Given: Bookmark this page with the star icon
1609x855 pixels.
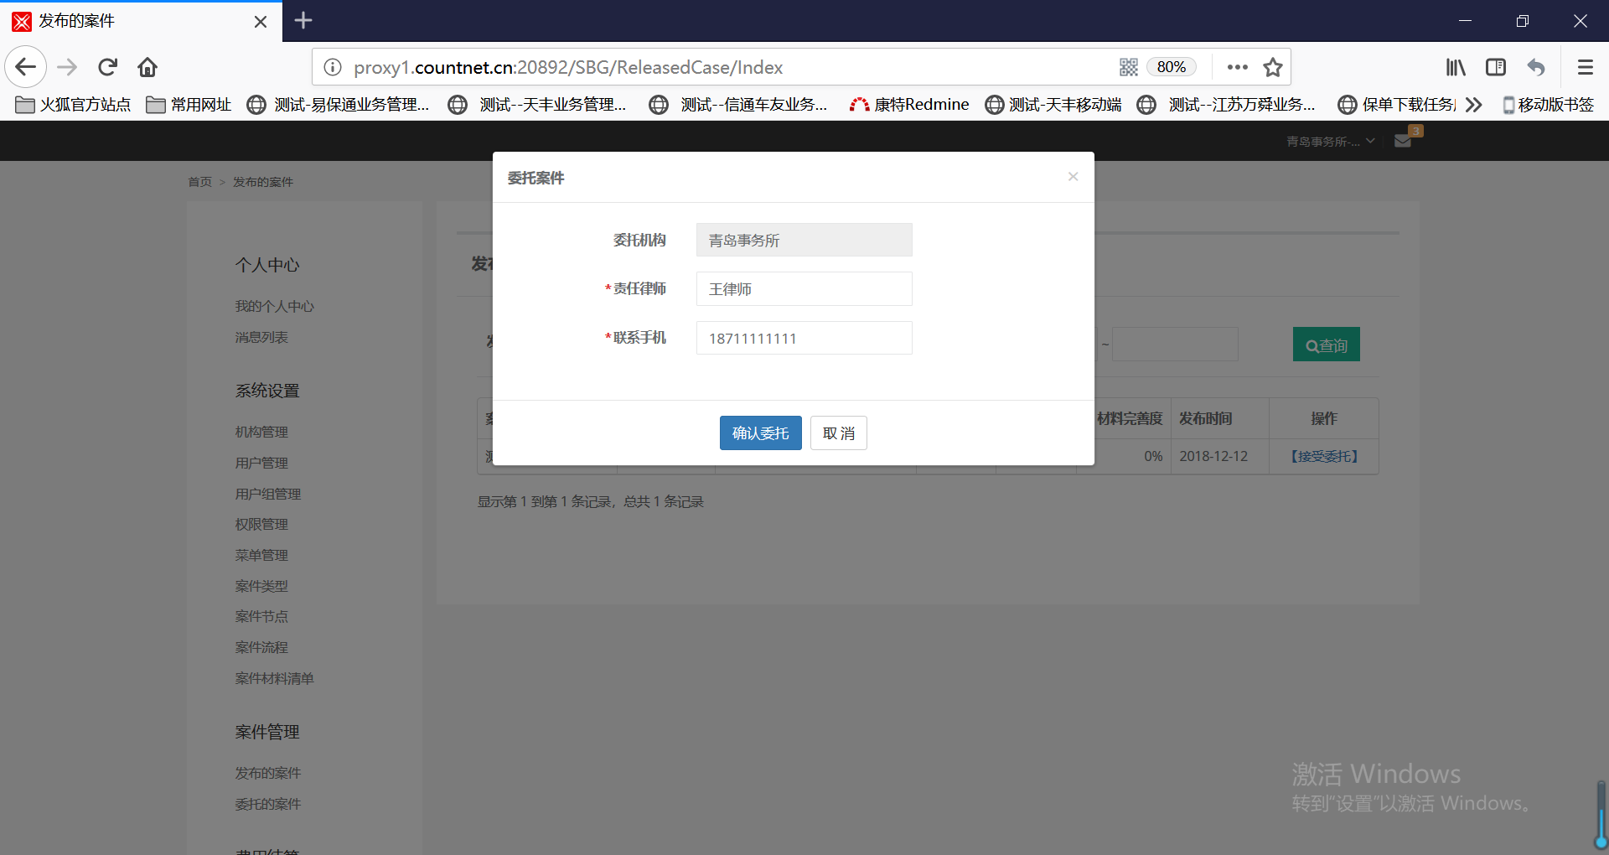Looking at the screenshot, I should point(1273,67).
